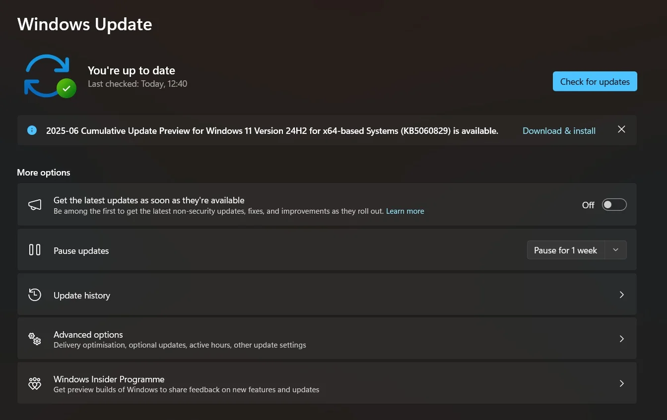
Task: Click the Download & install link
Action: pyautogui.click(x=559, y=131)
